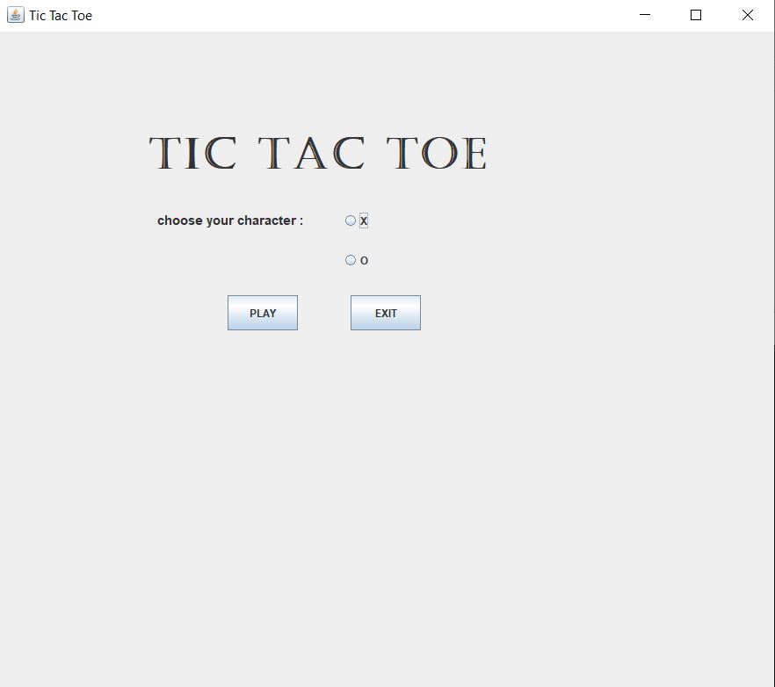The height and width of the screenshot is (687, 775).
Task: Select the O character radio button
Action: click(x=351, y=259)
